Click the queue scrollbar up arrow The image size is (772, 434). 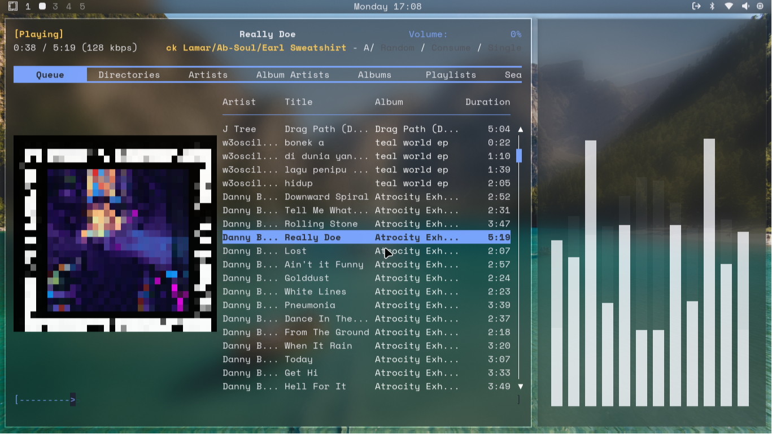520,129
